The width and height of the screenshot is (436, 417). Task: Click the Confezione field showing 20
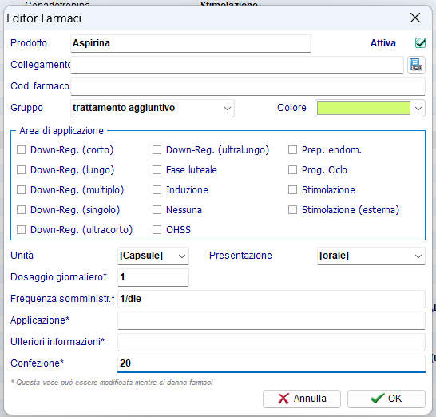[x=272, y=363]
